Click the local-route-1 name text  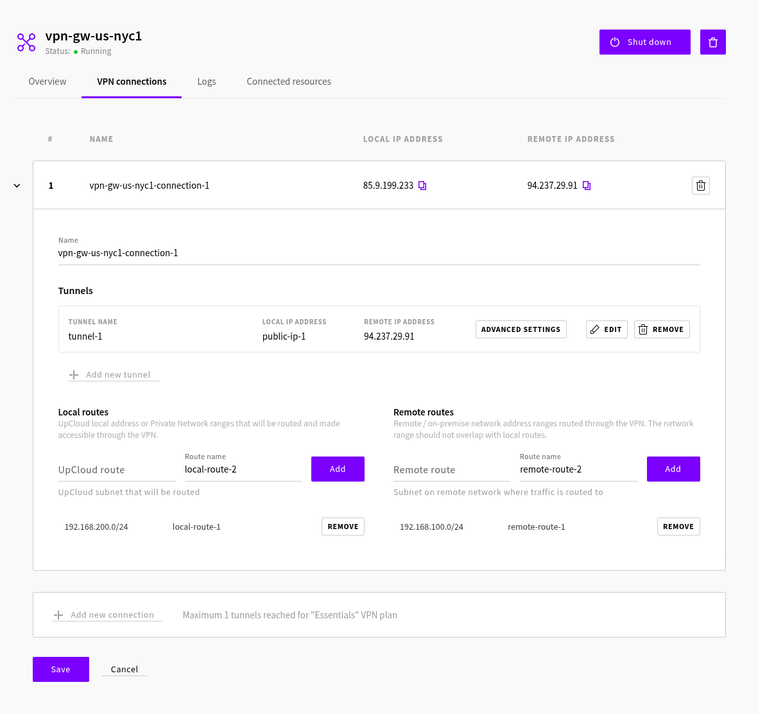coord(196,527)
